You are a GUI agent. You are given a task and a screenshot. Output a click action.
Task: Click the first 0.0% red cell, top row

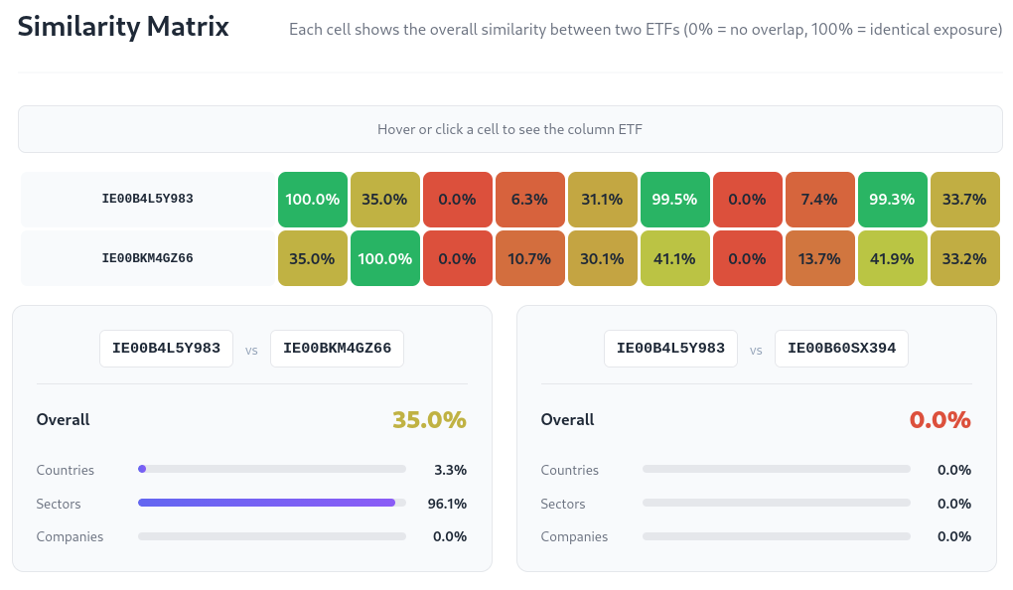coord(457,199)
